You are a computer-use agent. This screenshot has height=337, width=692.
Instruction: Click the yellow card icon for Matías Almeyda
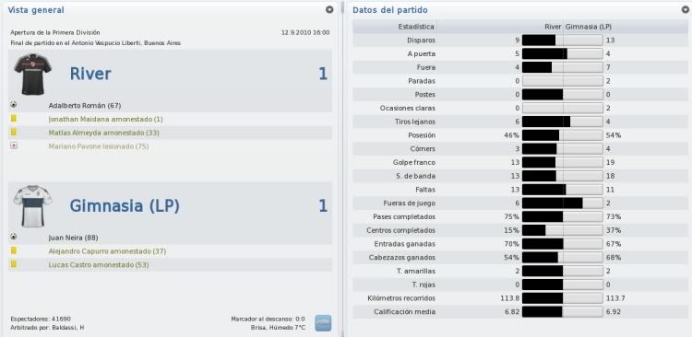pos(14,133)
